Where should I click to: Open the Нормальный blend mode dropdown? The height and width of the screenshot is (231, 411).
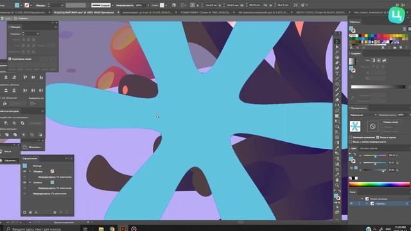pyautogui.click(x=363, y=115)
